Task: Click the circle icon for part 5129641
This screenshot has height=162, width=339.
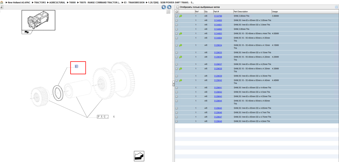Action: pos(176,88)
